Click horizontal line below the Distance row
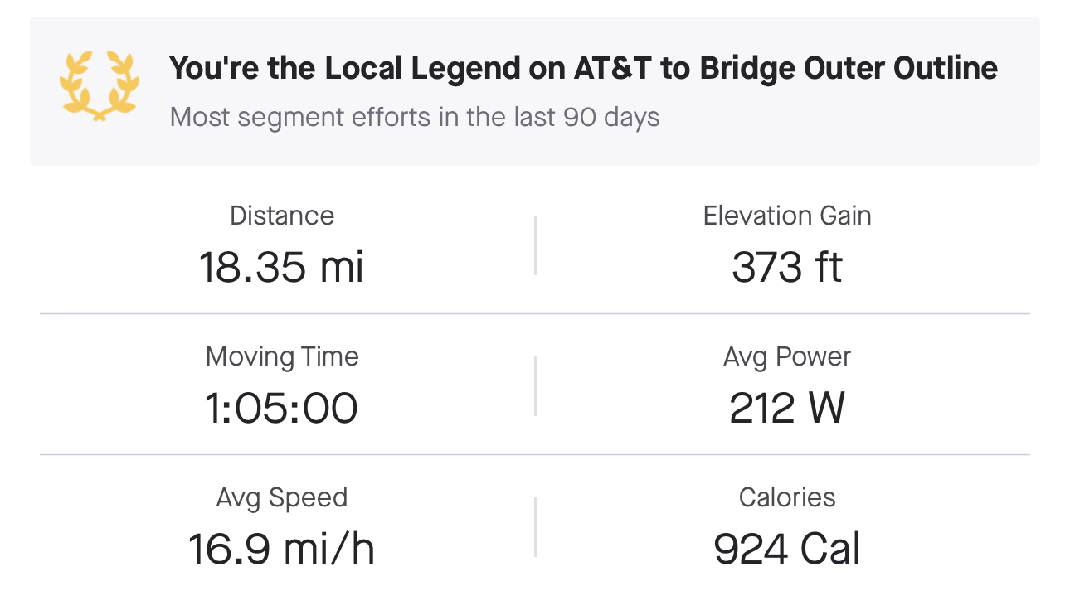1070x591 pixels. click(x=535, y=314)
